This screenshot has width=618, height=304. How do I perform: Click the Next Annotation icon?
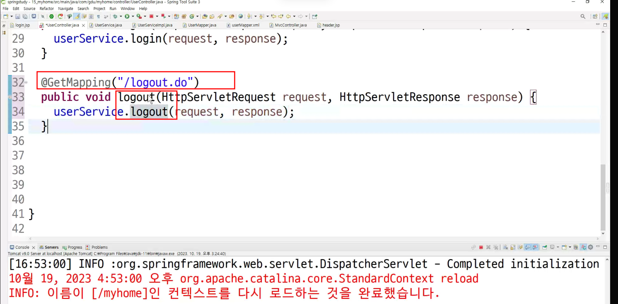coord(250,16)
